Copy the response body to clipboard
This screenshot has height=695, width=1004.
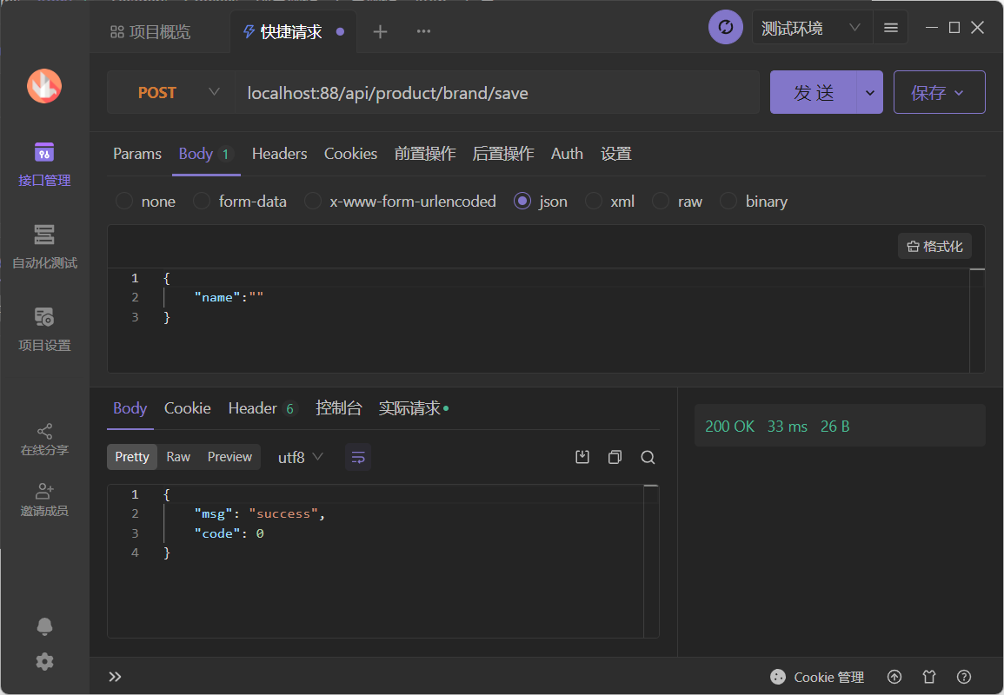(615, 457)
